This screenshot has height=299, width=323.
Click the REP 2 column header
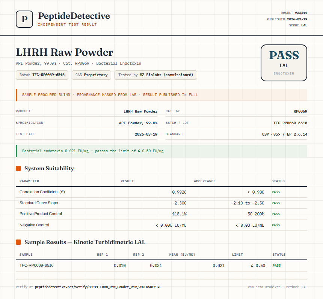point(139,255)
